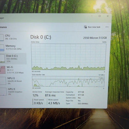
Task: Click the 10 MB/s transfer rate scale label
Action: [x=102, y=75]
